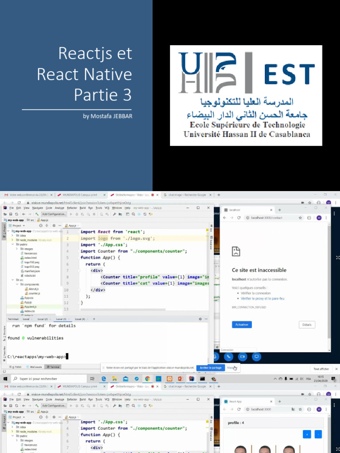Click the Détails button
The image size is (340, 453).
pyautogui.click(x=307, y=325)
